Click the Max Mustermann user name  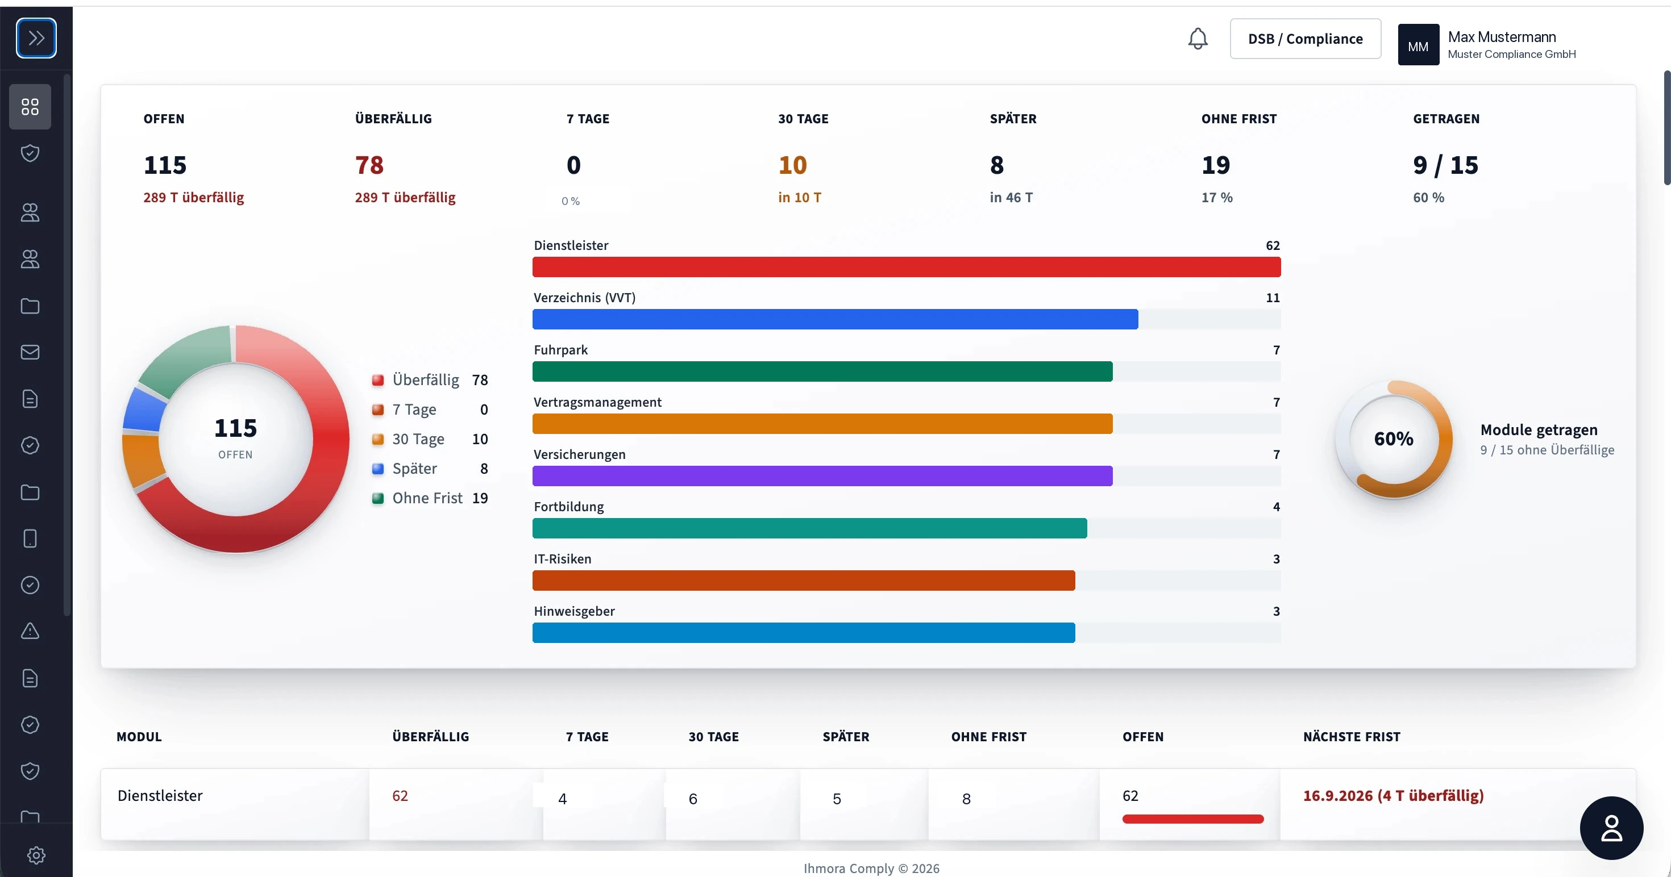click(x=1502, y=37)
